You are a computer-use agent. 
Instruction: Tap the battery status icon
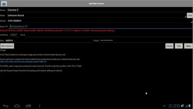point(190,106)
